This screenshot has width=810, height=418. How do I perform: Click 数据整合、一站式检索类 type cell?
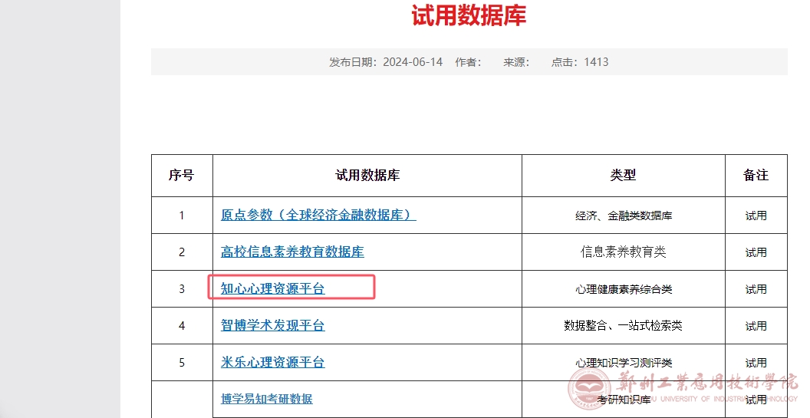tap(623, 325)
